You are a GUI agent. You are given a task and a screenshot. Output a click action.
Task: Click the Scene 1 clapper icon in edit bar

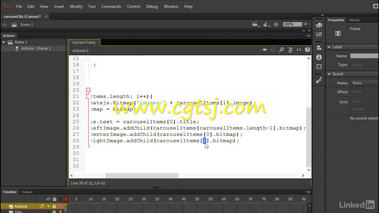tap(14, 25)
